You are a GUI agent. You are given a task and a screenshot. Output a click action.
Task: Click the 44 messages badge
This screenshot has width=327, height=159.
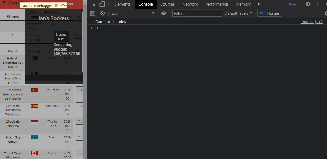pyautogui.click(x=293, y=4)
